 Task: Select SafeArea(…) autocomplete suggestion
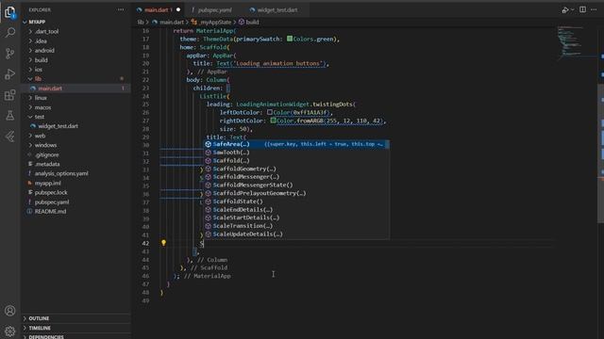tap(296, 144)
